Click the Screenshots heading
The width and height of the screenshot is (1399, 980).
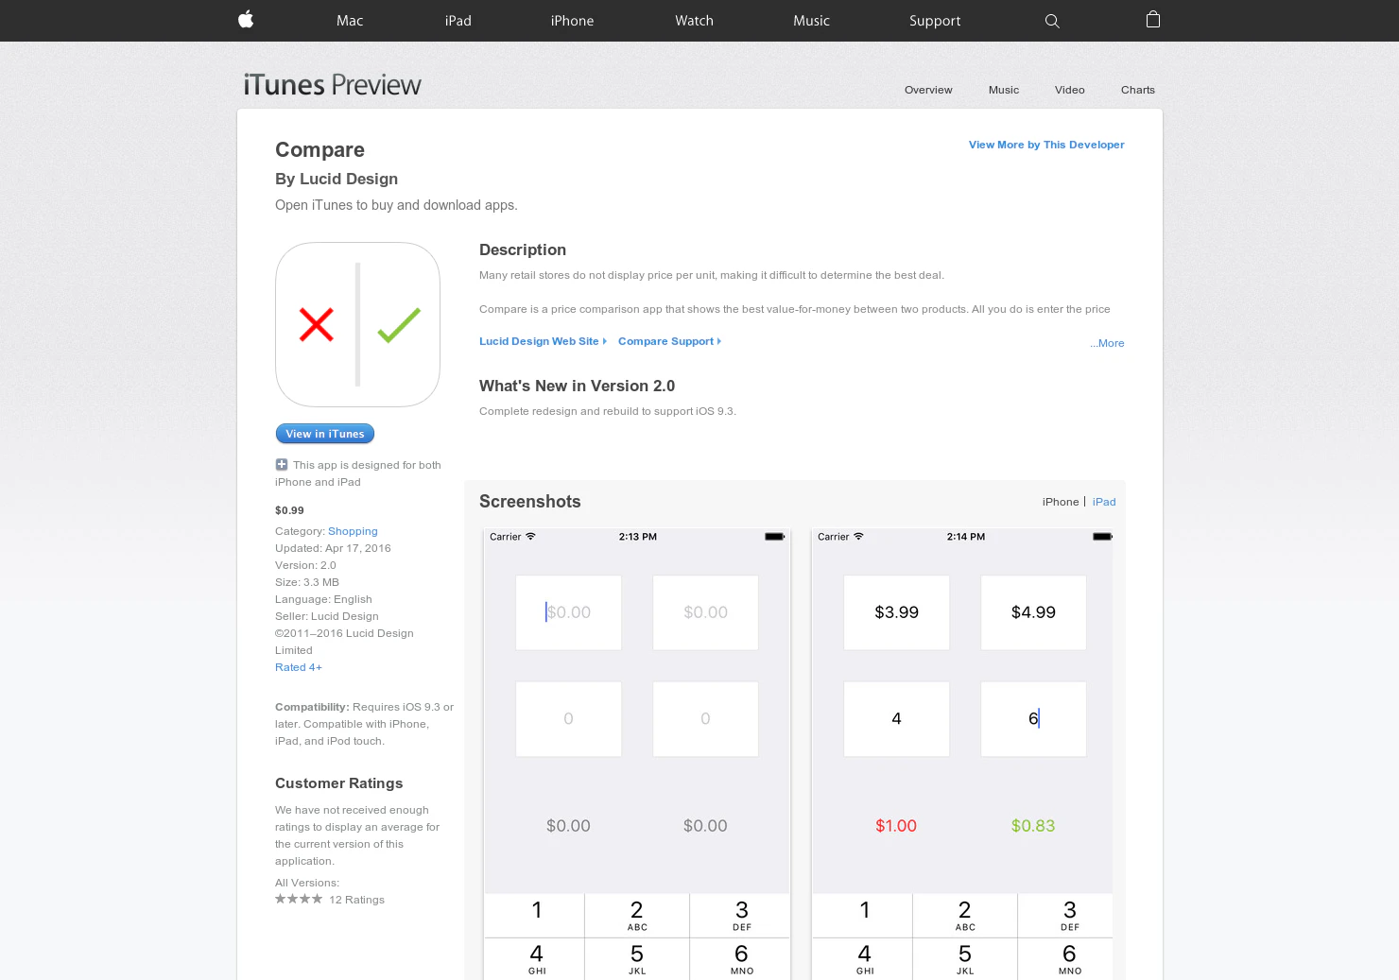point(529,502)
